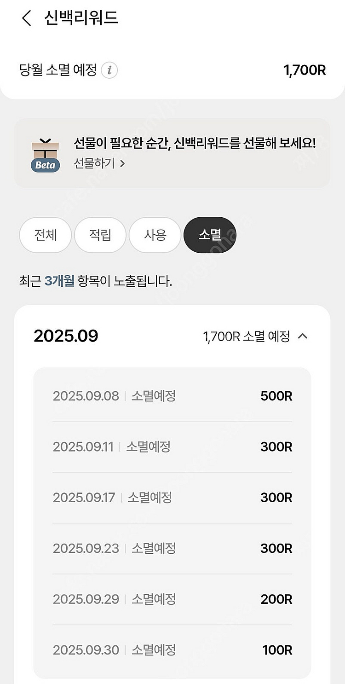The height and width of the screenshot is (684, 345).
Task: Open the 2025.09.08 500R expiry entry
Action: point(172,396)
